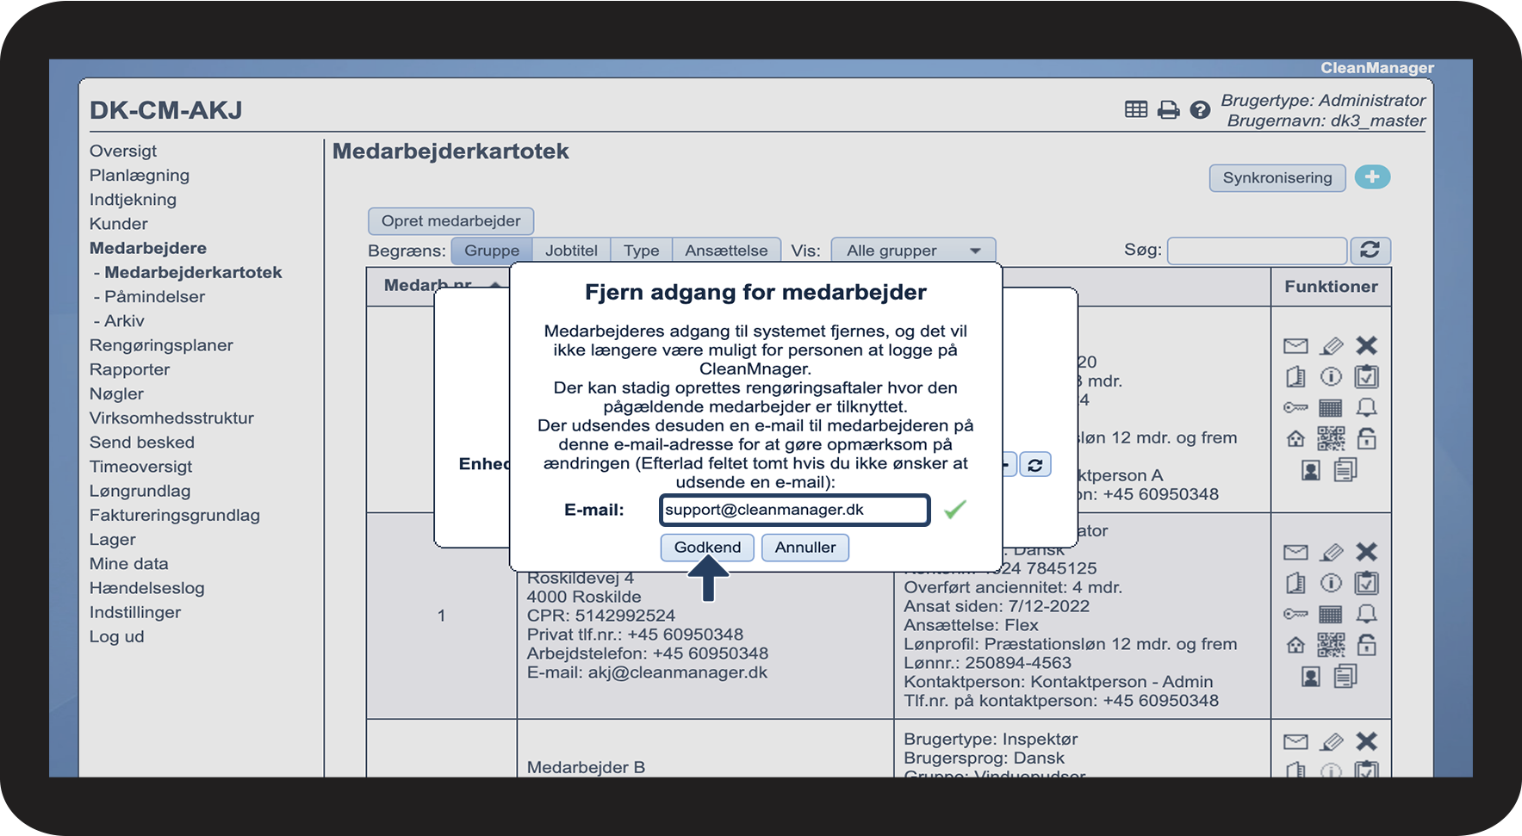Click the X delete icon for employee 1
The height and width of the screenshot is (836, 1522).
coord(1366,552)
